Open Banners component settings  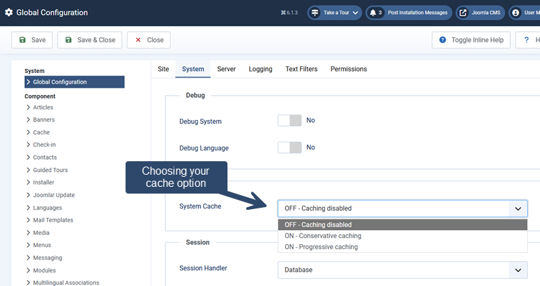[44, 120]
